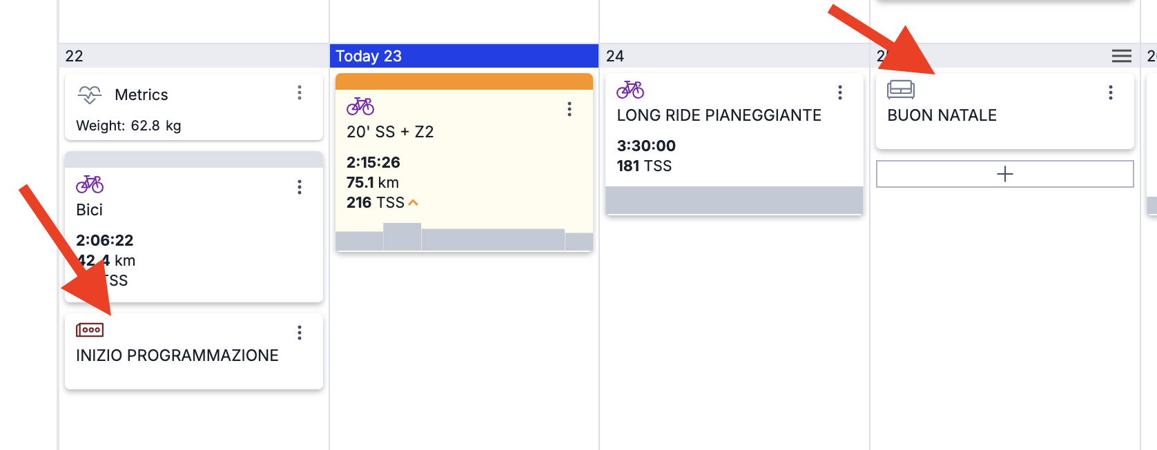Open the INIZIO PROGRAMMAZIONE note title
1157x450 pixels.
tap(177, 355)
